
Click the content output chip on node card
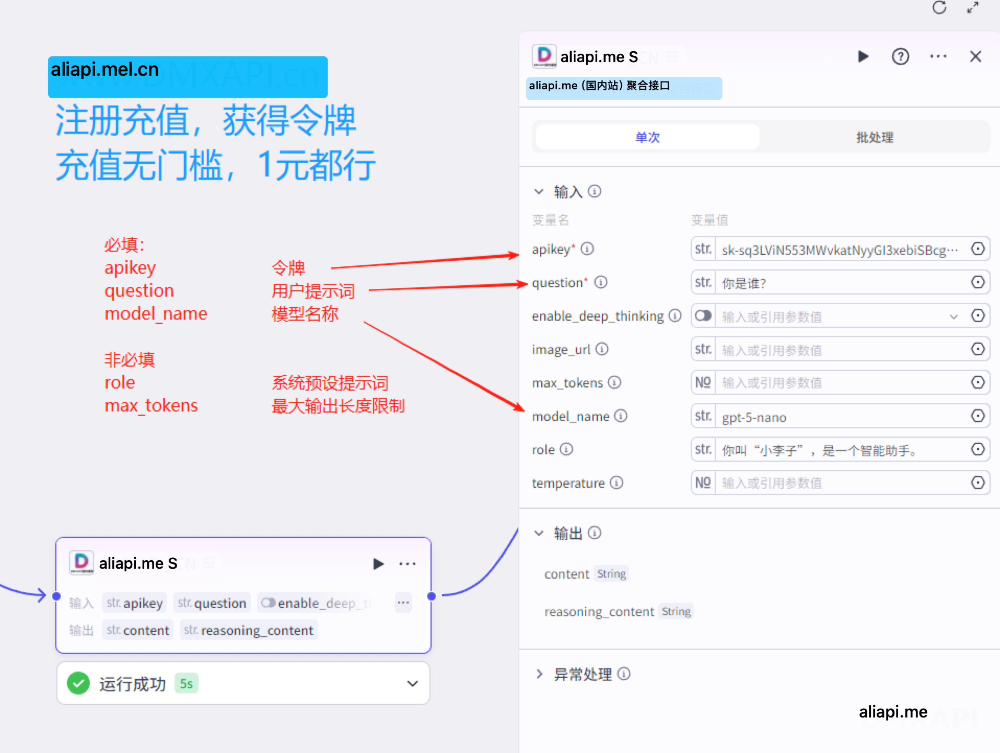pyautogui.click(x=138, y=630)
